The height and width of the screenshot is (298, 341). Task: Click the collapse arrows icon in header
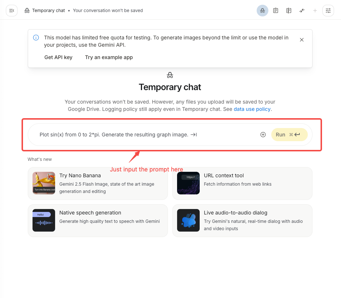coord(302,11)
